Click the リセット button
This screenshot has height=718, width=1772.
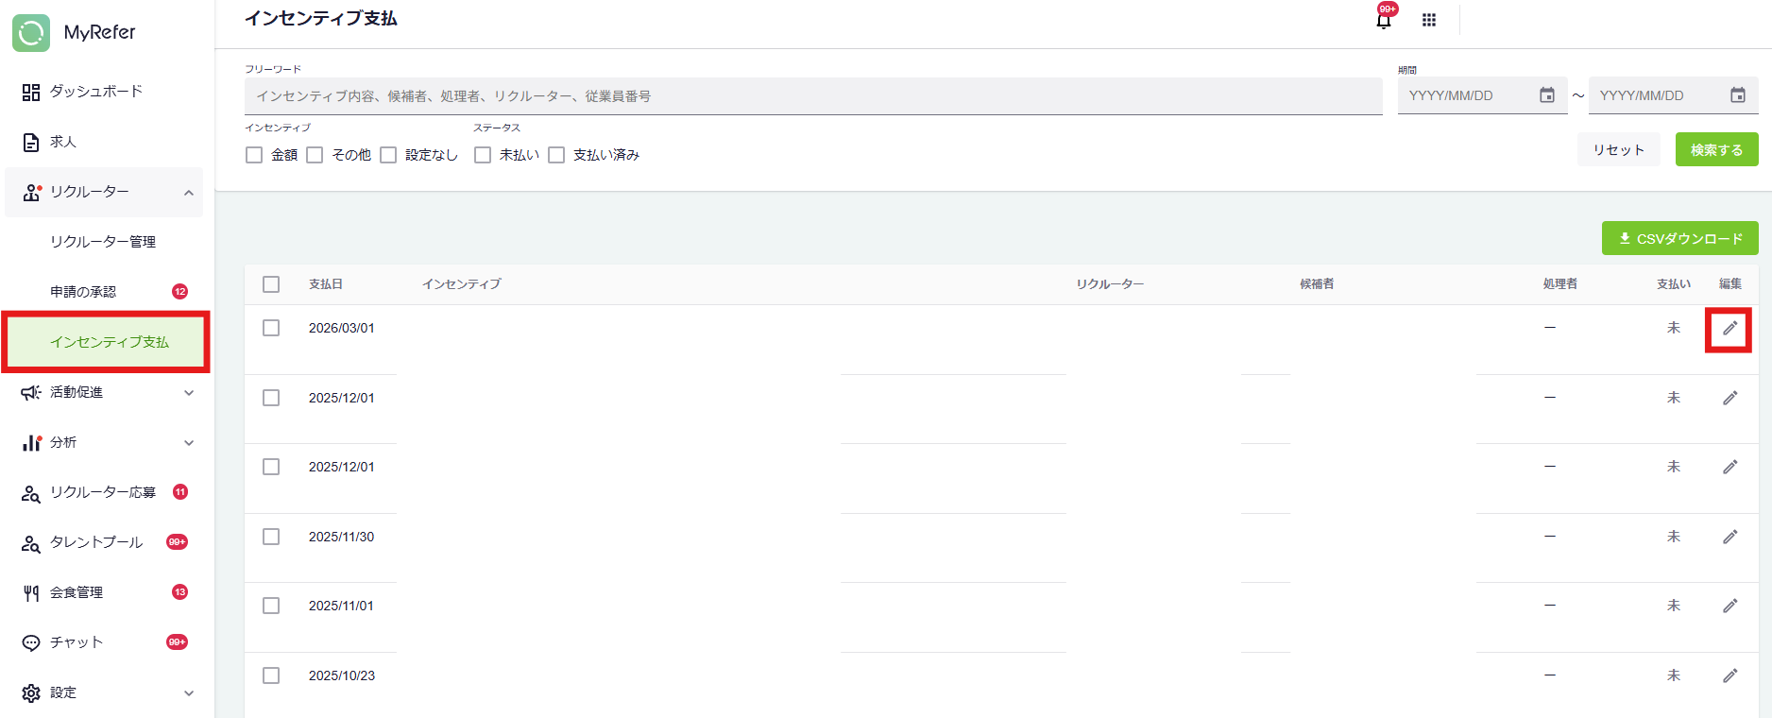pyautogui.click(x=1618, y=149)
